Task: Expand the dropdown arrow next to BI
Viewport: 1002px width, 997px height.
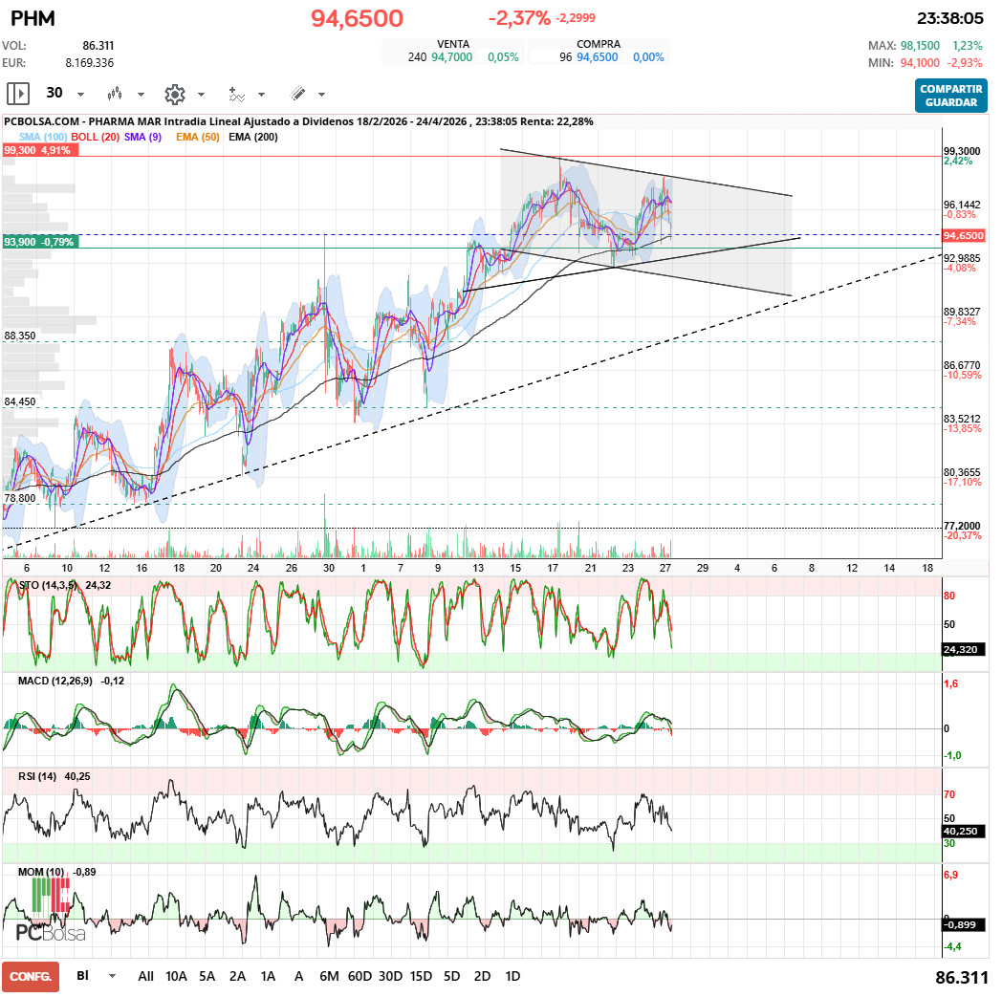Action: (x=113, y=976)
